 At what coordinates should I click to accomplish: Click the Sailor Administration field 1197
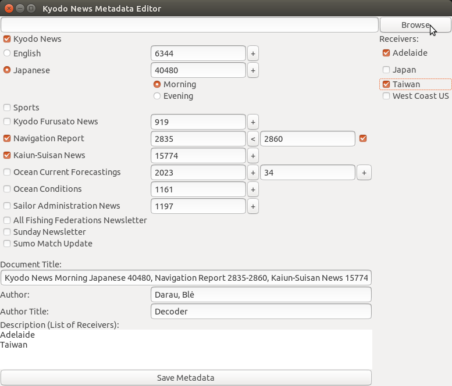198,206
